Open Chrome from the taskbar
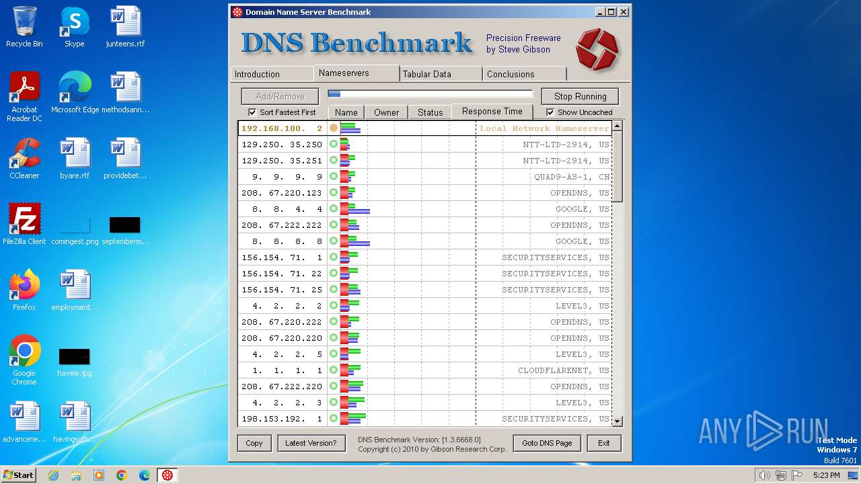Screen dimensions: 861x484 coord(121,475)
